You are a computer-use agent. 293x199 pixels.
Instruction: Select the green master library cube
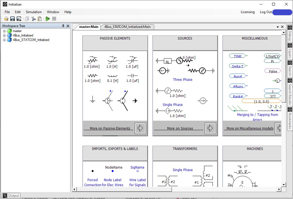pos(9,31)
